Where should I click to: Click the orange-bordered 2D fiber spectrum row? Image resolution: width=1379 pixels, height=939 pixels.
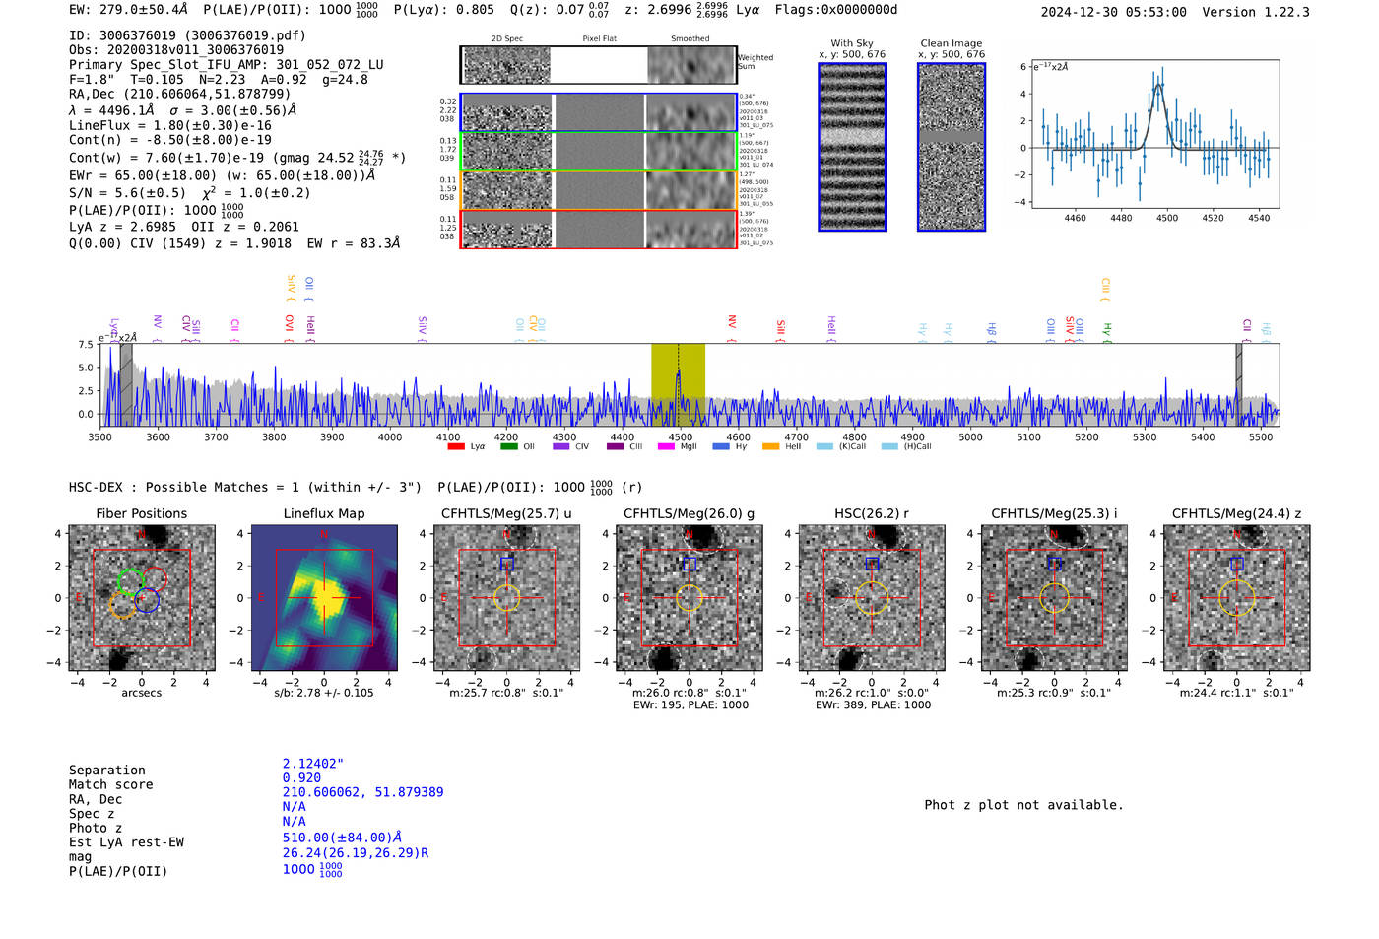coord(599,190)
